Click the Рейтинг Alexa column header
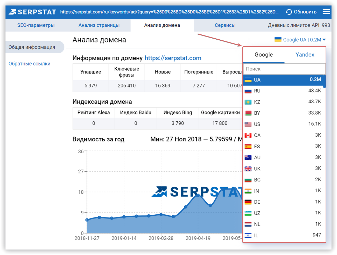The height and width of the screenshot is (255, 337). [94, 113]
